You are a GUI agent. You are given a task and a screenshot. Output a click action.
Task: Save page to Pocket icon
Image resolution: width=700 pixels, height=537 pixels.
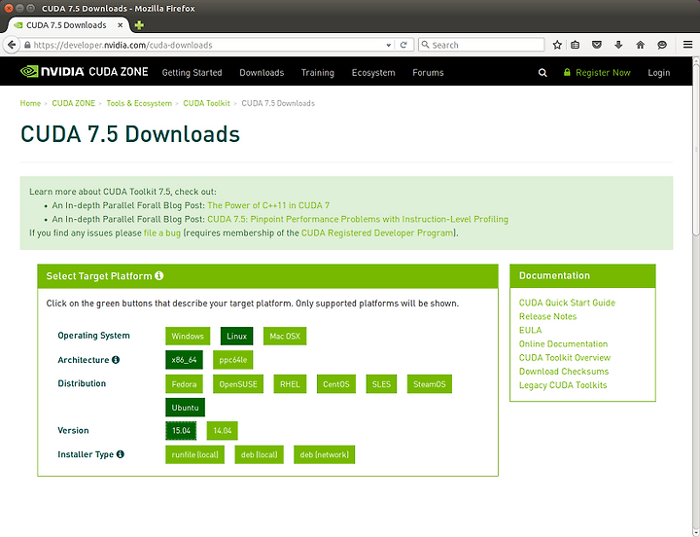click(x=596, y=45)
